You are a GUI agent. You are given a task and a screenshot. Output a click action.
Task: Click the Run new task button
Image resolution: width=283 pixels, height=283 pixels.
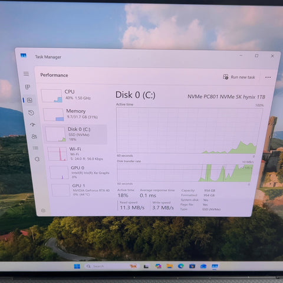pos(239,77)
